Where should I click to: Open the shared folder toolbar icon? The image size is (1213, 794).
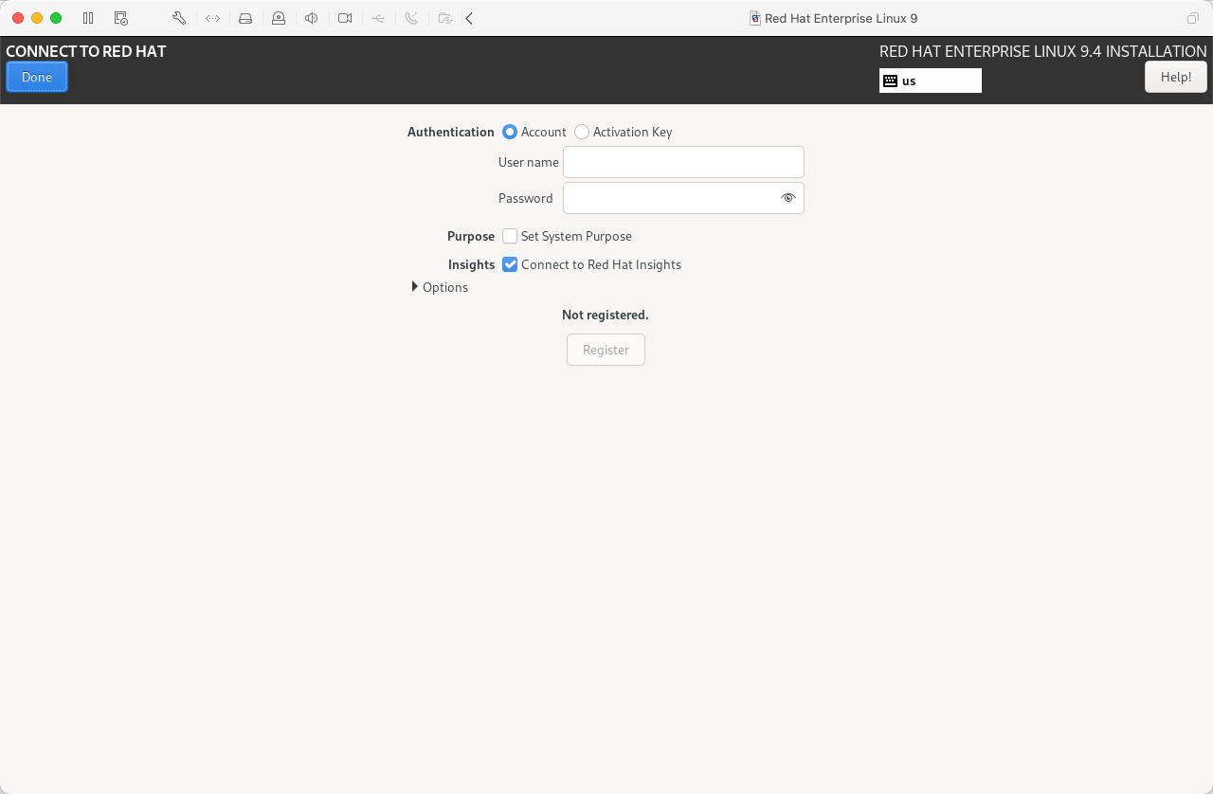(444, 18)
